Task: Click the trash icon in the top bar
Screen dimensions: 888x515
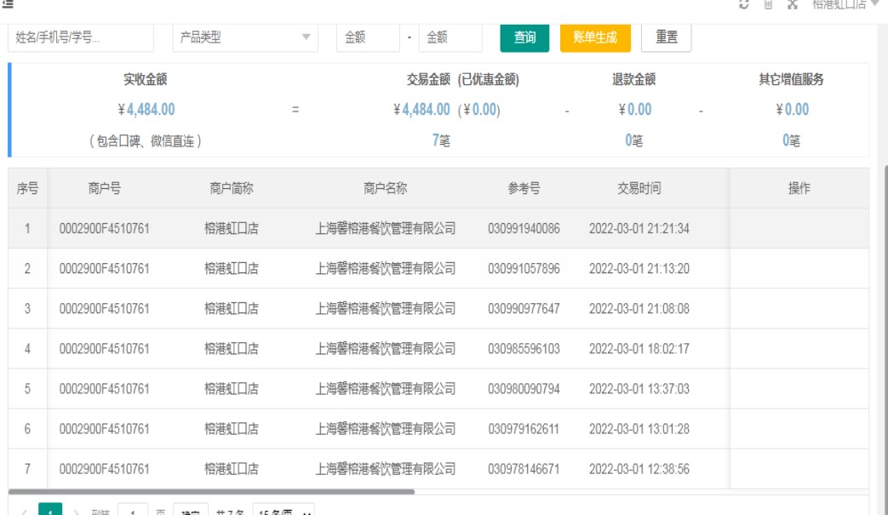Action: tap(768, 4)
